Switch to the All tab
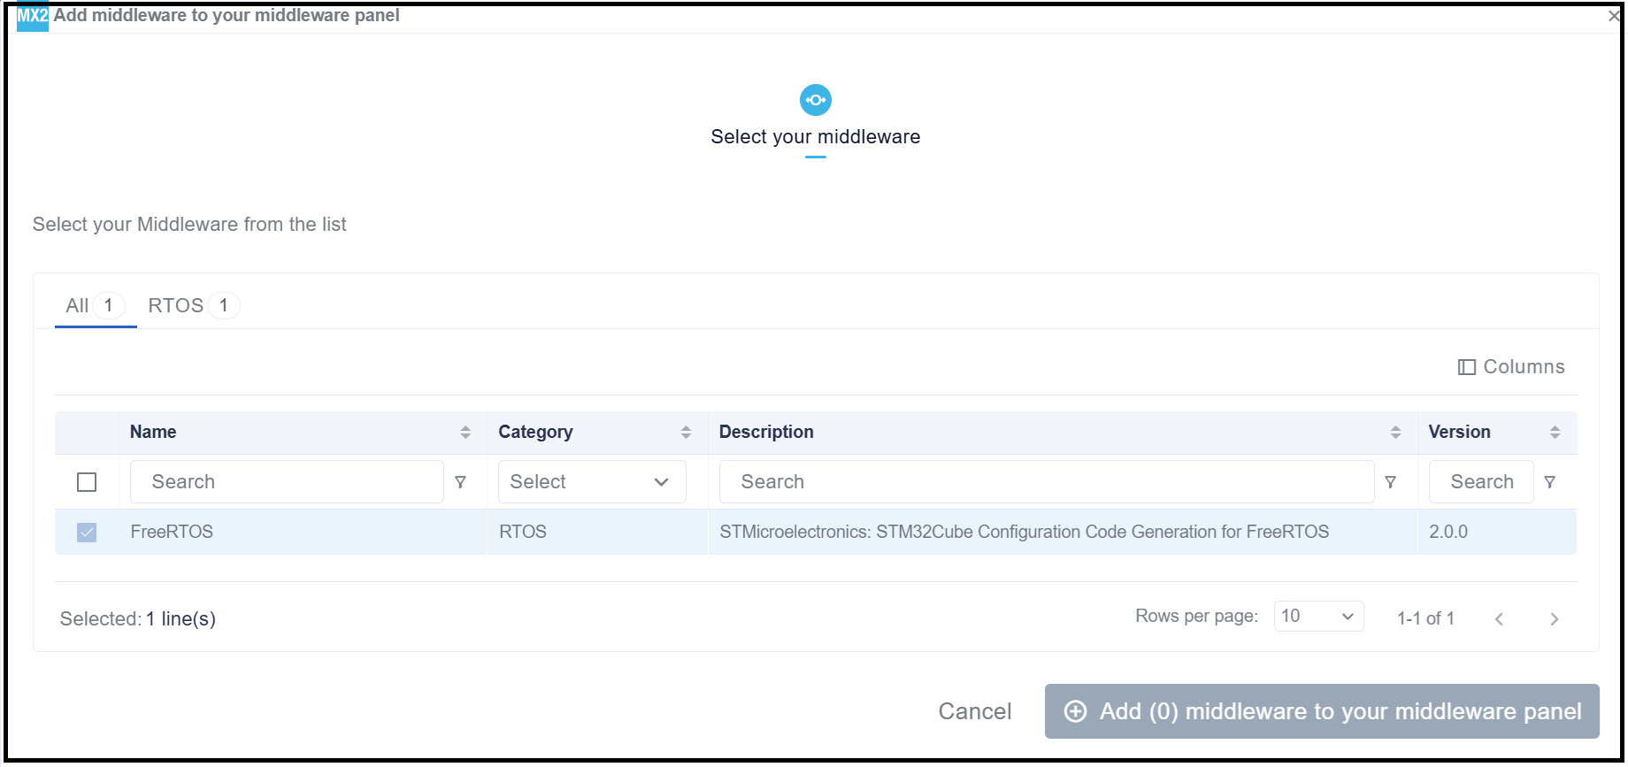 [x=78, y=306]
